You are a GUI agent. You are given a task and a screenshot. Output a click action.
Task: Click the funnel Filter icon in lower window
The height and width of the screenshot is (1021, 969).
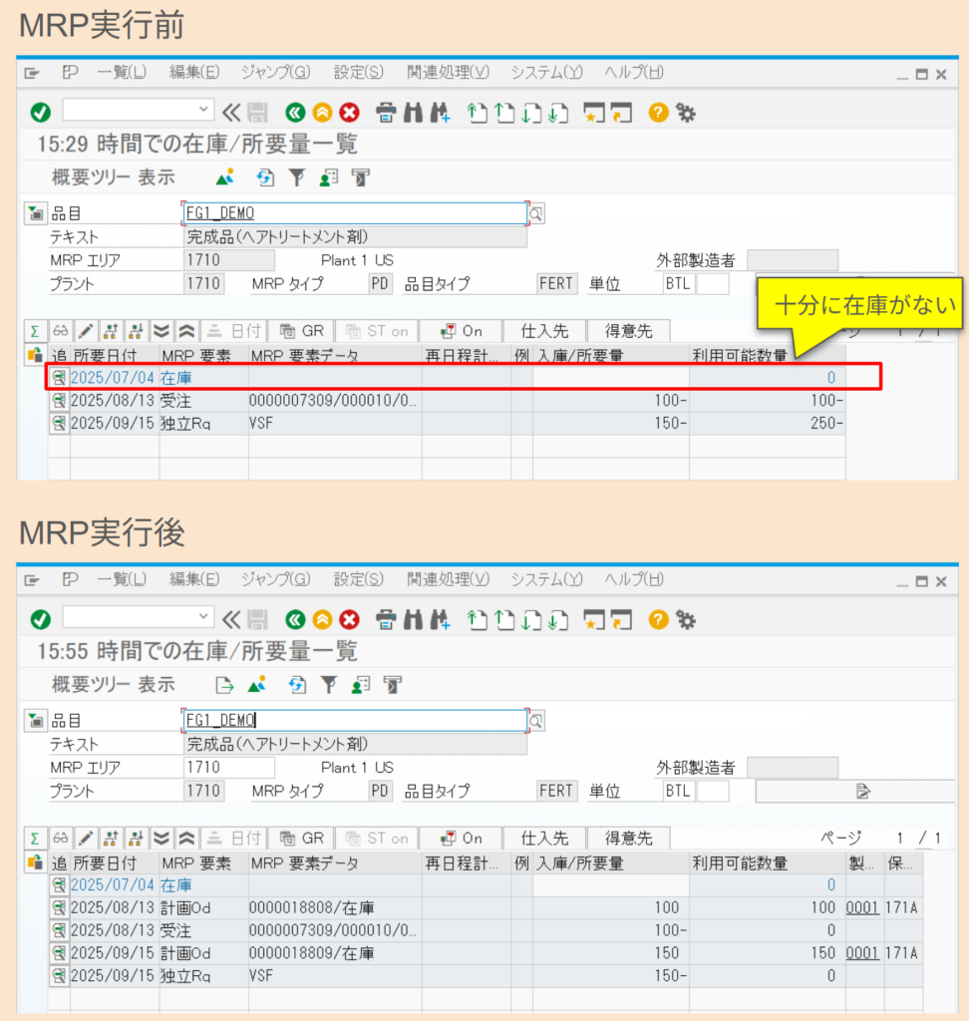[329, 684]
